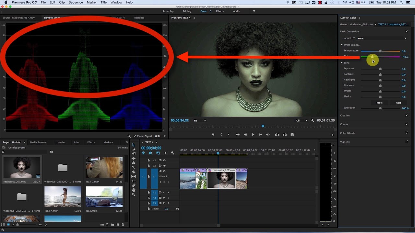Collapse the White Balance section
415x233 pixels.
click(x=341, y=45)
